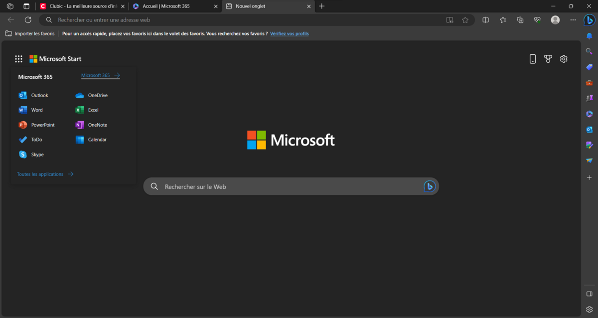The width and height of the screenshot is (598, 318).
Task: Open Collections toolbar button
Action: point(520,20)
